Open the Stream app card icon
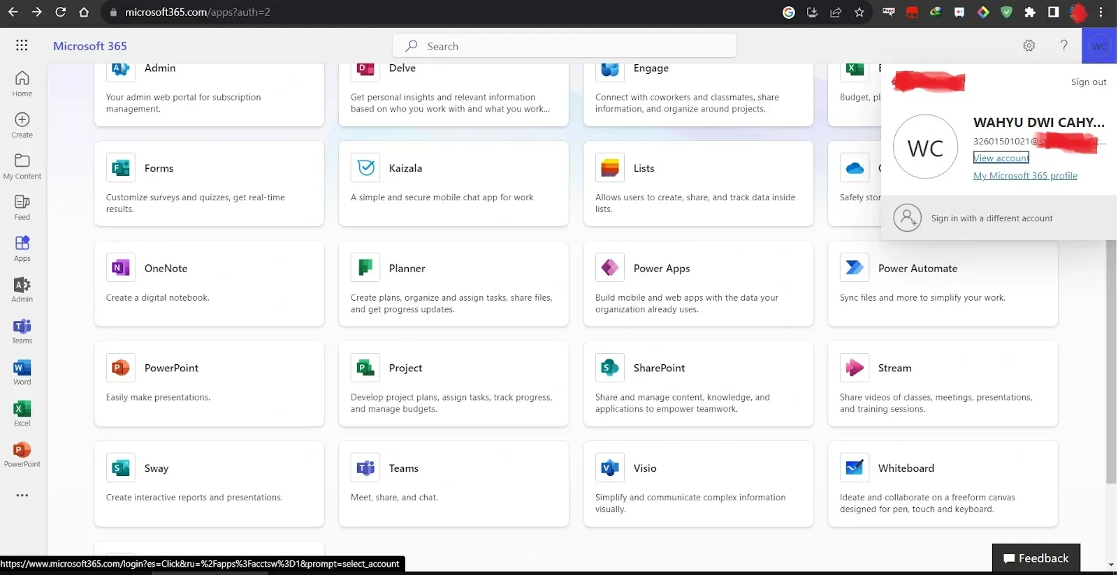The width and height of the screenshot is (1118, 575). click(x=855, y=368)
